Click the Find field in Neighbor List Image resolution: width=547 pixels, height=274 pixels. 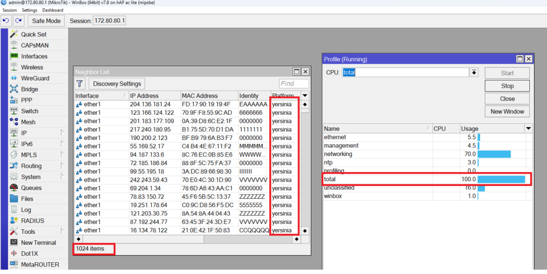click(294, 84)
